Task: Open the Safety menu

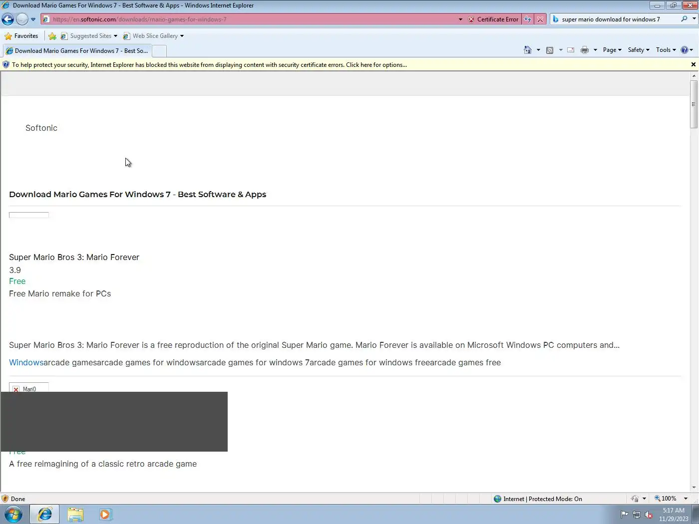Action: point(639,50)
